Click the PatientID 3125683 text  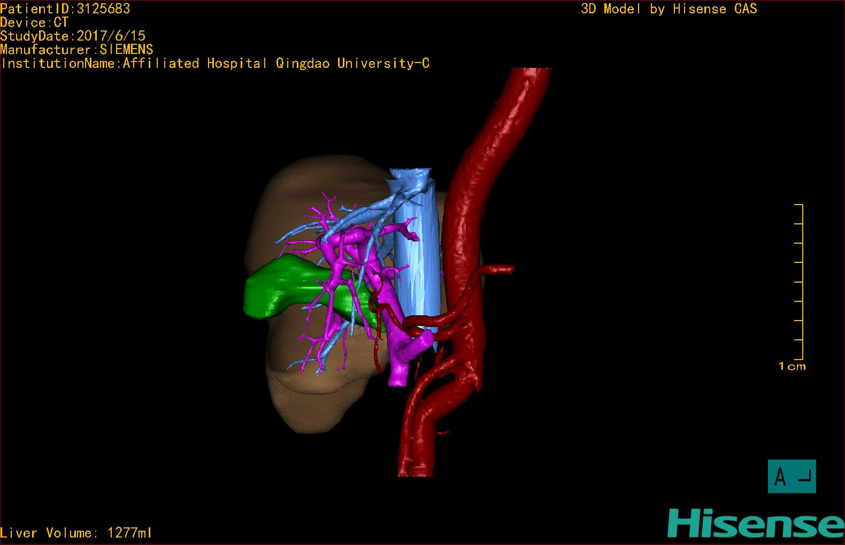click(65, 9)
